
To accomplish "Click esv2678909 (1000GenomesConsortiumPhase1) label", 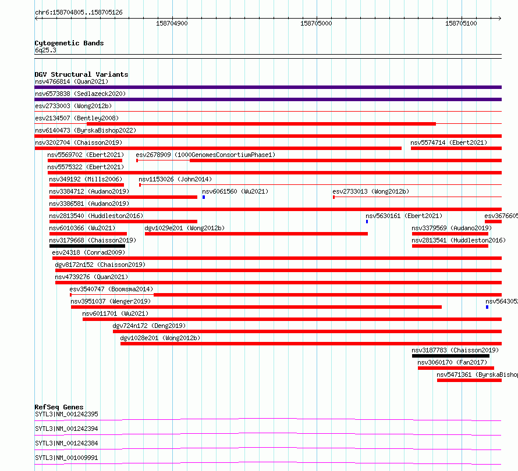I will (x=205, y=155).
